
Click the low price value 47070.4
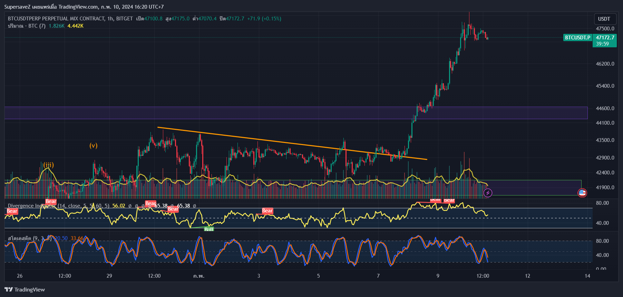(207, 19)
